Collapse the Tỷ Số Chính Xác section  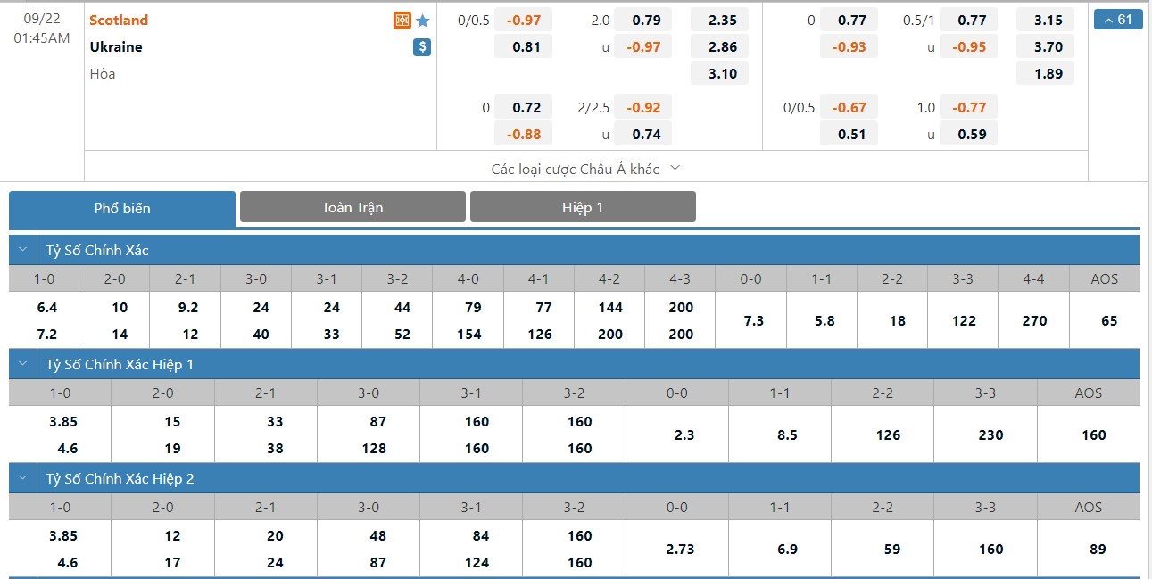(23, 250)
